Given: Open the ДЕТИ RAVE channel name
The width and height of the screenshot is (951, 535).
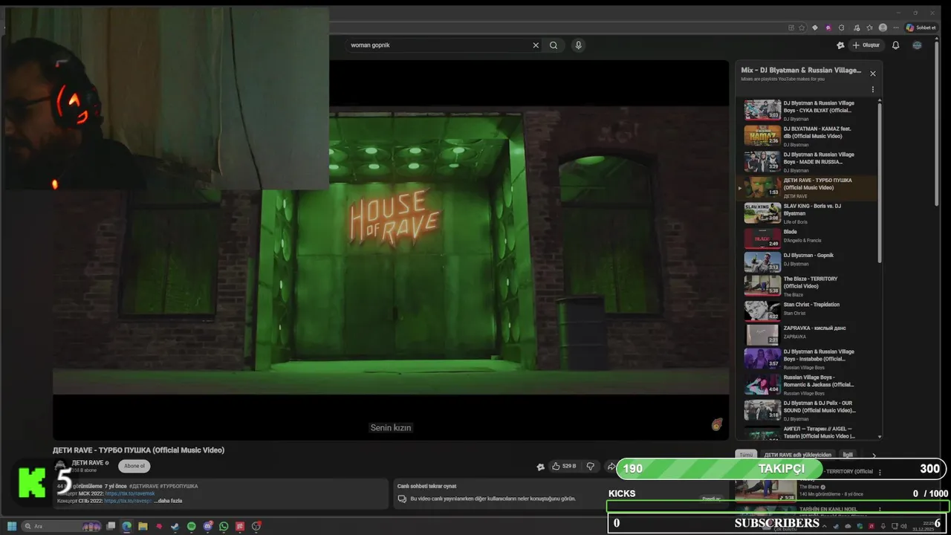Looking at the screenshot, I should click(x=88, y=463).
